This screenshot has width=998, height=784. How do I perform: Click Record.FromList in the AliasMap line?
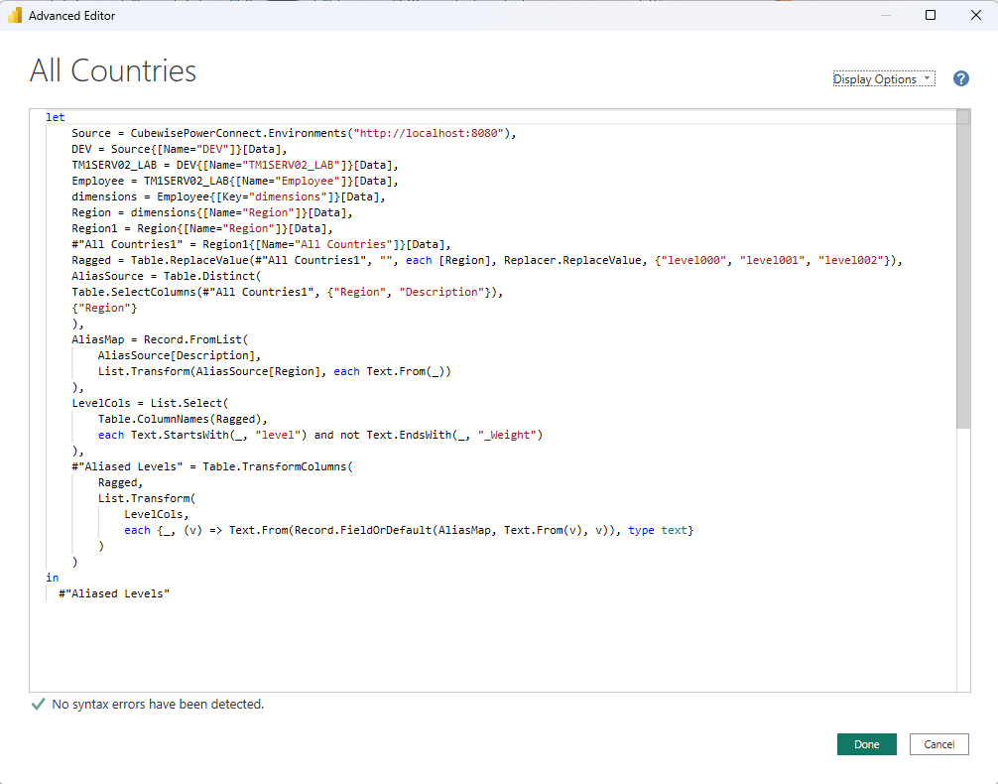(192, 339)
